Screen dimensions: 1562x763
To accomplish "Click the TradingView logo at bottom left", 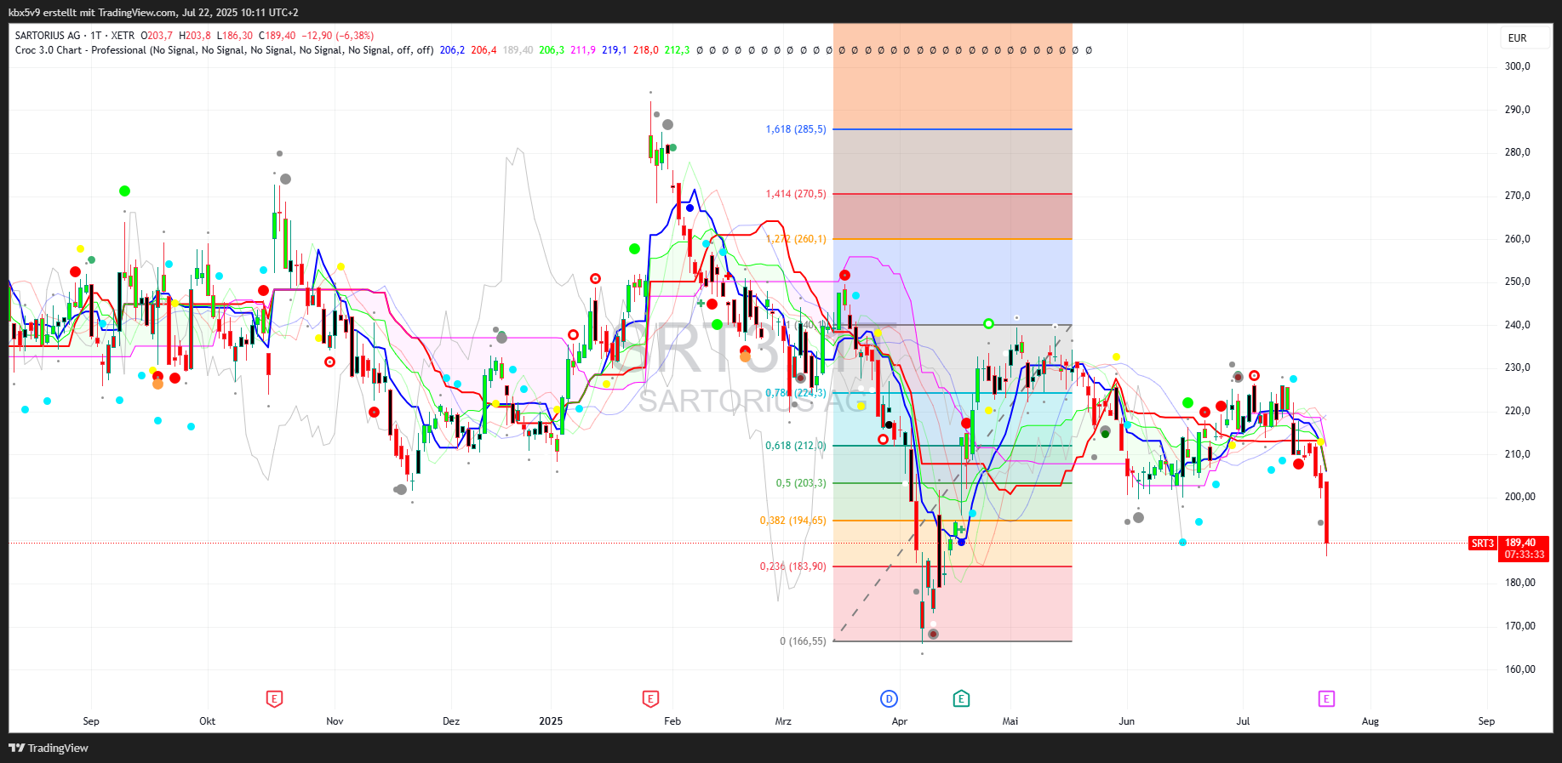I will [x=49, y=748].
